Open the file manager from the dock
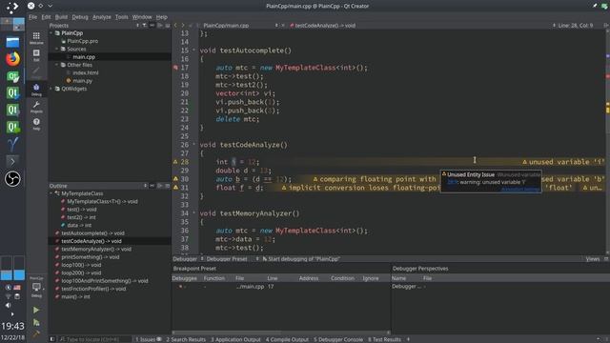 [12, 42]
